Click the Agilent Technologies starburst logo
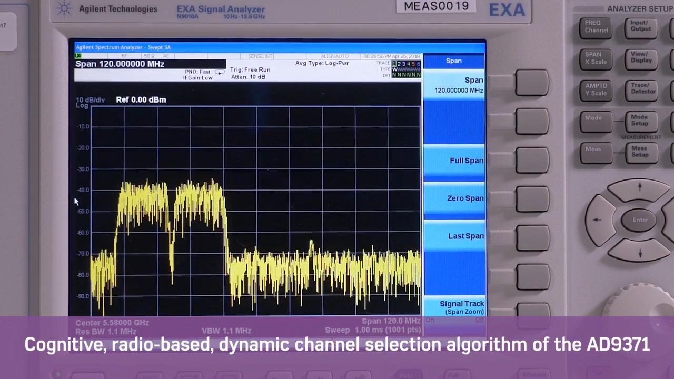 click(64, 9)
